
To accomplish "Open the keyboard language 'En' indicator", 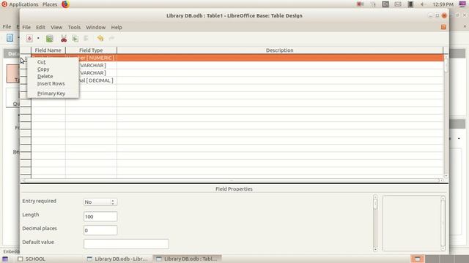I will pyautogui.click(x=385, y=4).
